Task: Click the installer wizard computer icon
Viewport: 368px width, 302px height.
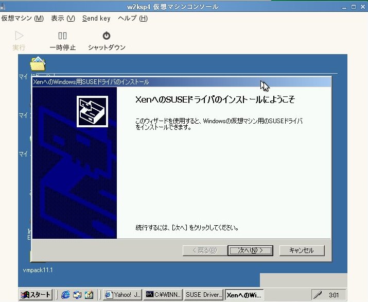Action: coord(92,111)
